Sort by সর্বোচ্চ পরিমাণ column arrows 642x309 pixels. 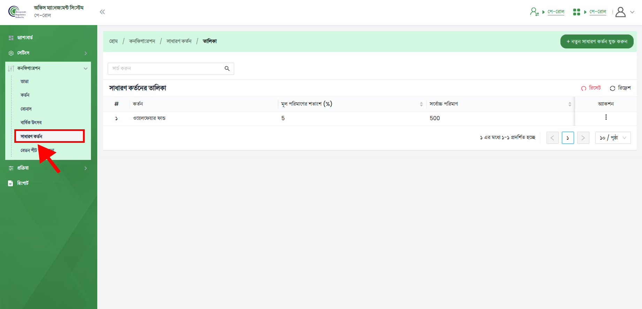pyautogui.click(x=570, y=104)
